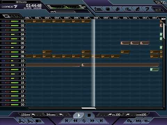
Task: Click the third icon in the top toolbar
Action: point(118,9)
